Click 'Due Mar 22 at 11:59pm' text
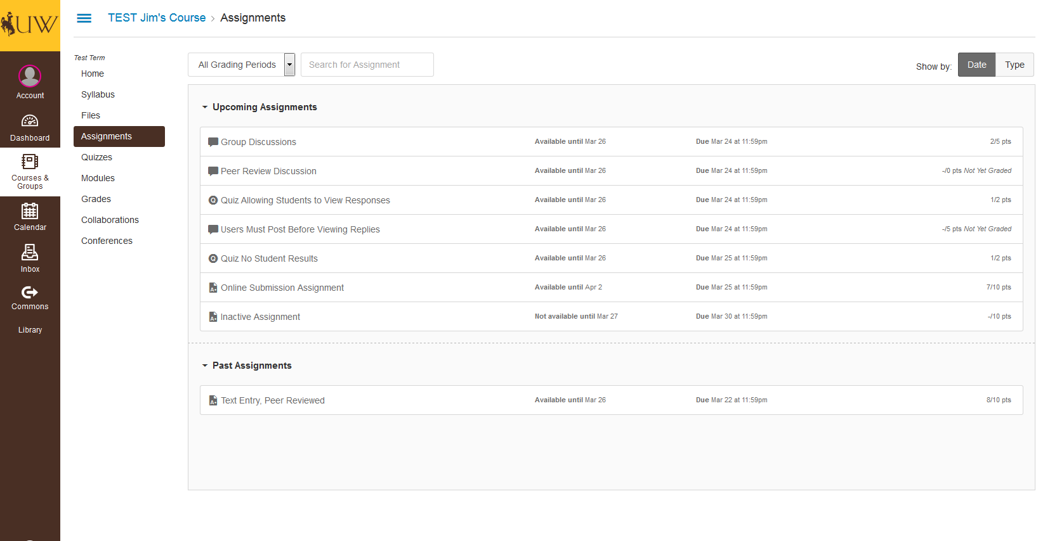The width and height of the screenshot is (1050, 541). [732, 400]
